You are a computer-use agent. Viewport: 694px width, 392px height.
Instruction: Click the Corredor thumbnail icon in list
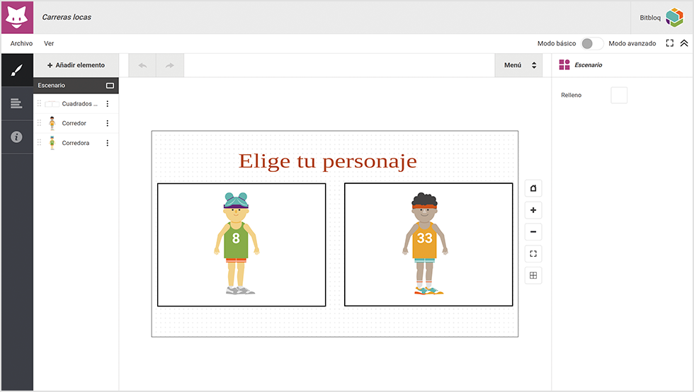click(52, 123)
